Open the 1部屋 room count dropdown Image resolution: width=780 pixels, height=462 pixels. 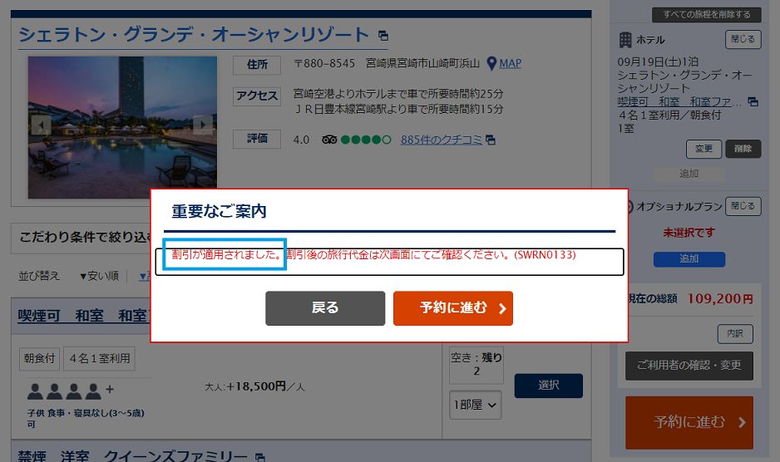[475, 405]
